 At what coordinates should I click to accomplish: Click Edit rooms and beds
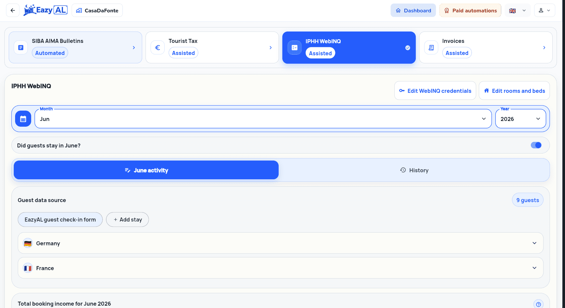click(x=514, y=90)
